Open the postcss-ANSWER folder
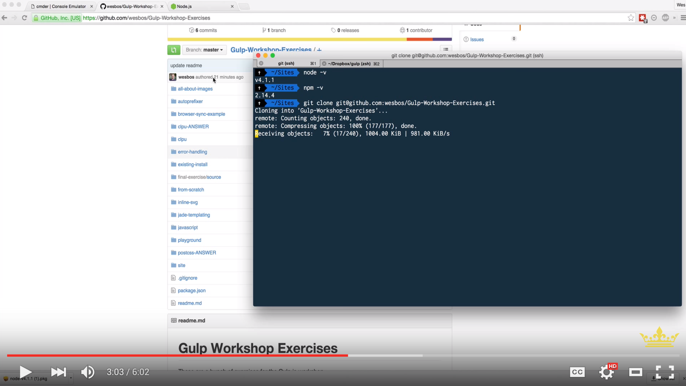This screenshot has height=386, width=686. click(197, 253)
